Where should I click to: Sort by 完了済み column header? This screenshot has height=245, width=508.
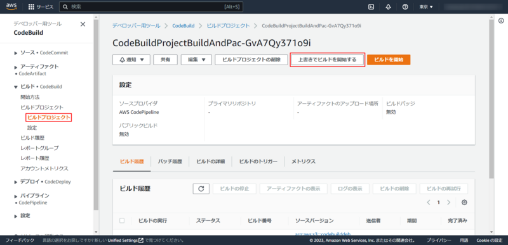point(457,221)
